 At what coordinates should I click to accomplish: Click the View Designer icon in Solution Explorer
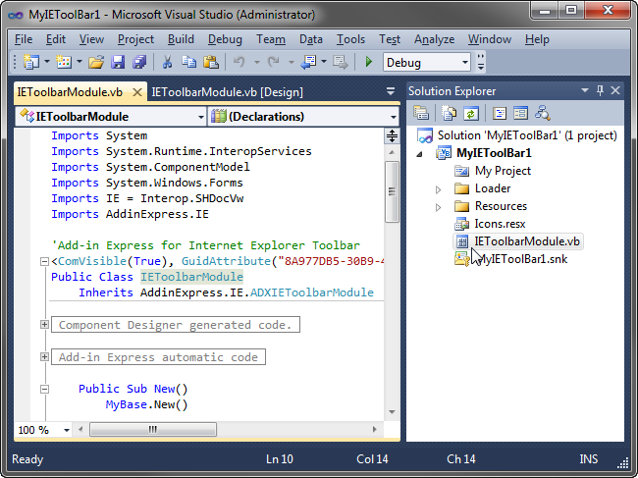(x=520, y=113)
